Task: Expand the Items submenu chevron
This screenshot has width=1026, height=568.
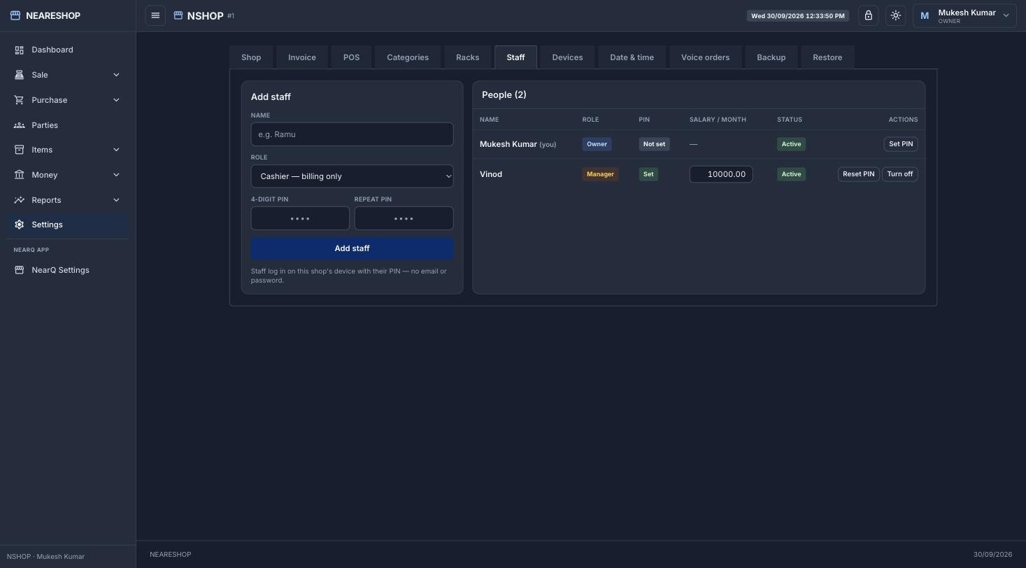Action: pyautogui.click(x=116, y=150)
